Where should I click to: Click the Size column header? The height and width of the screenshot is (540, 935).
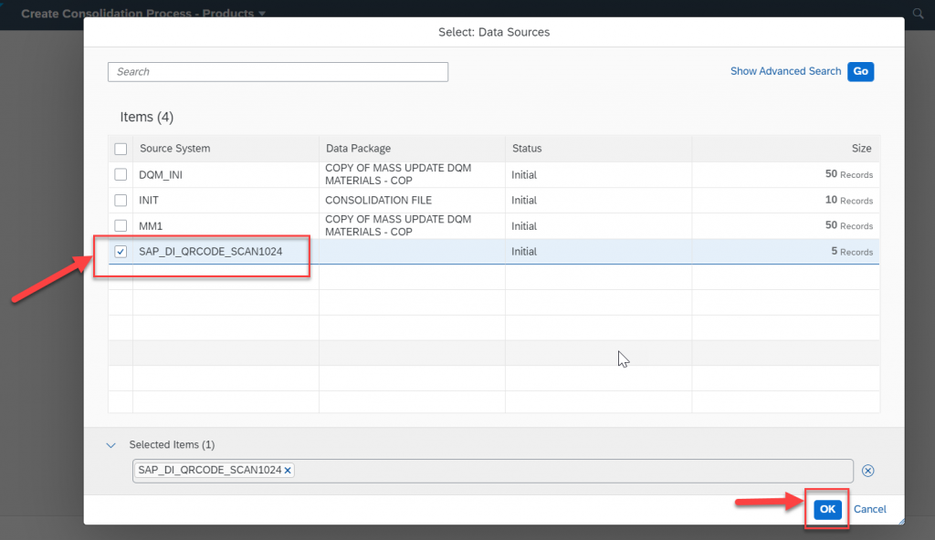tap(861, 149)
